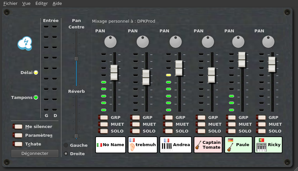298x171 pixels.
Task: Mute the Ricky channel
Action: pos(261,124)
